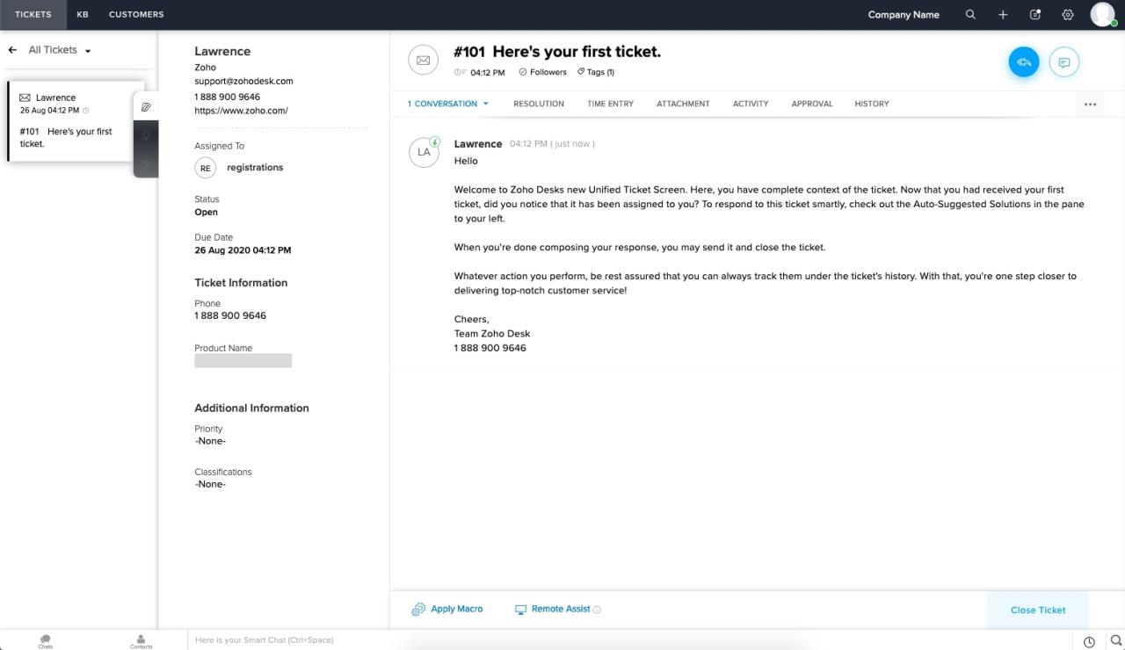The width and height of the screenshot is (1125, 650).
Task: Open the notifications feed icon
Action: pyautogui.click(x=1035, y=15)
